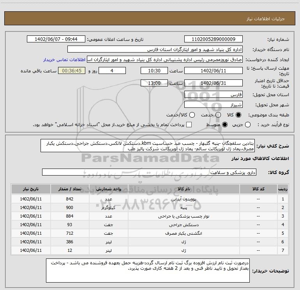Click the price validity date 1402/06/31 field

pos(214,83)
